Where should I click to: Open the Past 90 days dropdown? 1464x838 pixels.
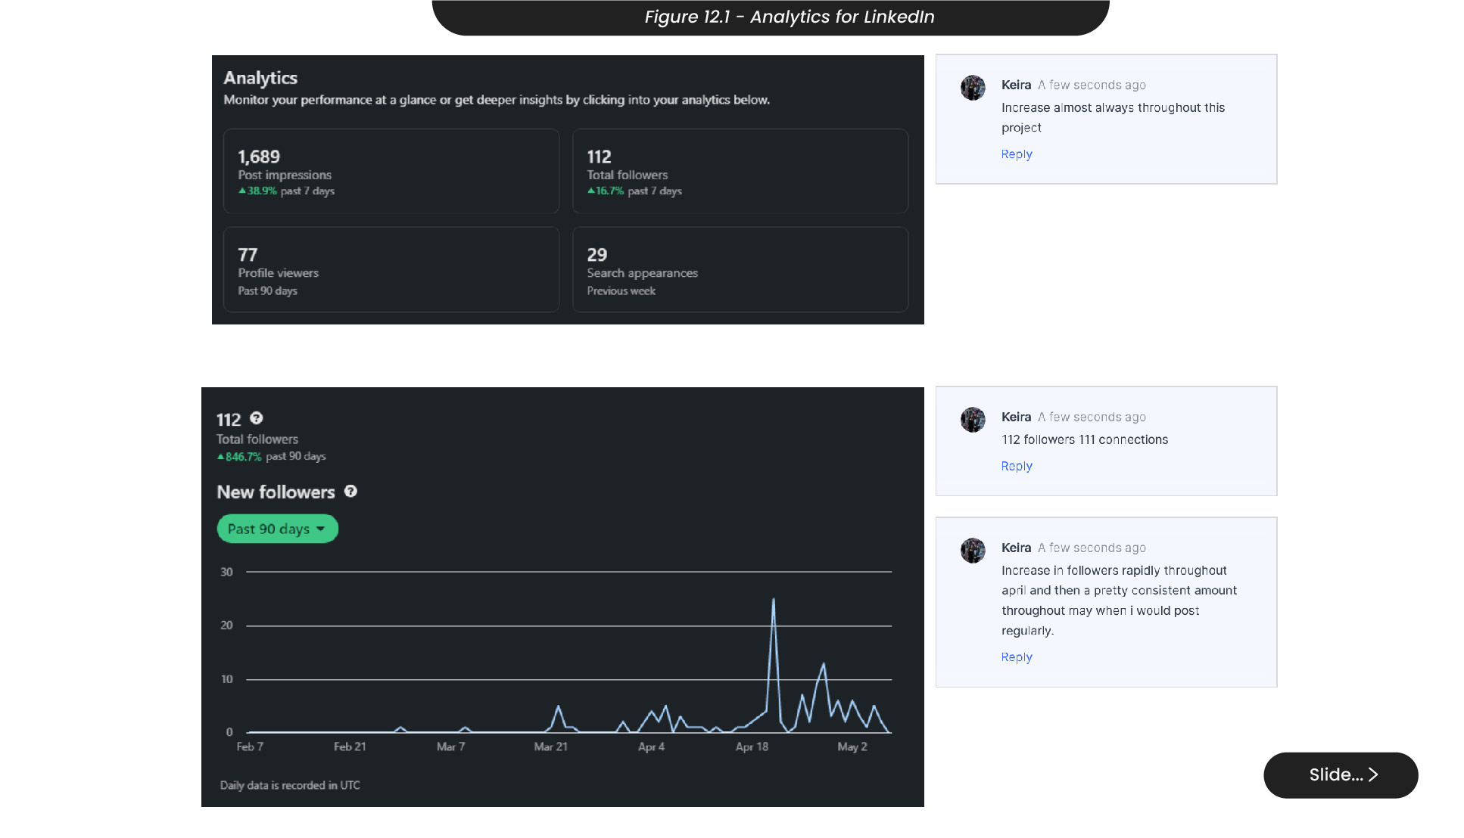tap(277, 529)
